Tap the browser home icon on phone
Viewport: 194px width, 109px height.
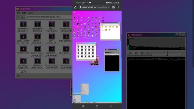coord(75,7)
